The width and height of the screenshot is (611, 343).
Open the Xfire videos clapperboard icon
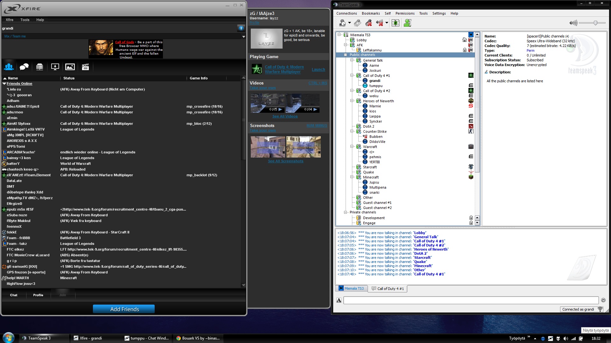pyautogui.click(x=85, y=67)
